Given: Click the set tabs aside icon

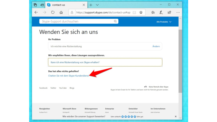Looking at the screenshot, I should 42,5.
